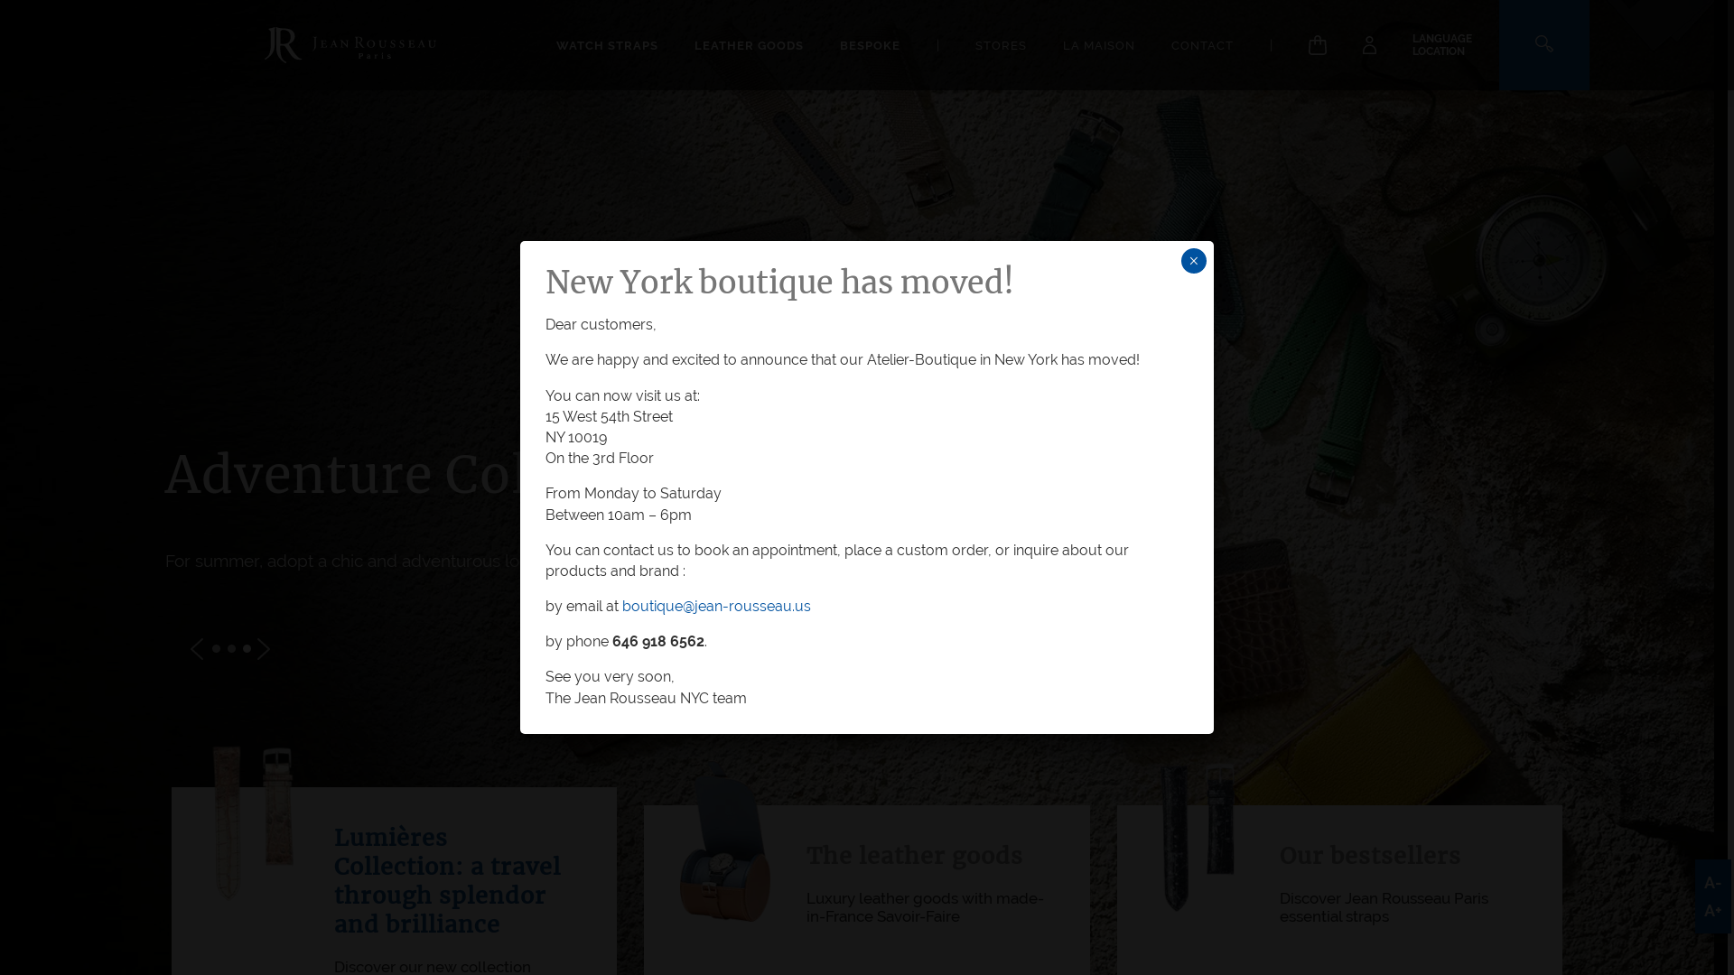
Task: Click address line 15 West 54th Street
Action: (609, 417)
